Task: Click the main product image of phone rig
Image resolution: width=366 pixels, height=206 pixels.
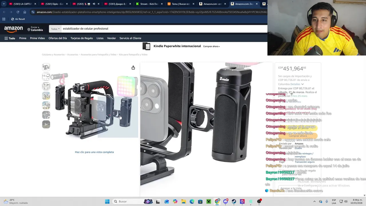Action: click(94, 106)
